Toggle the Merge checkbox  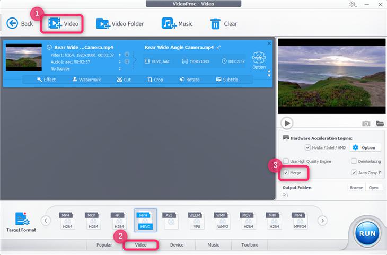pos(286,173)
